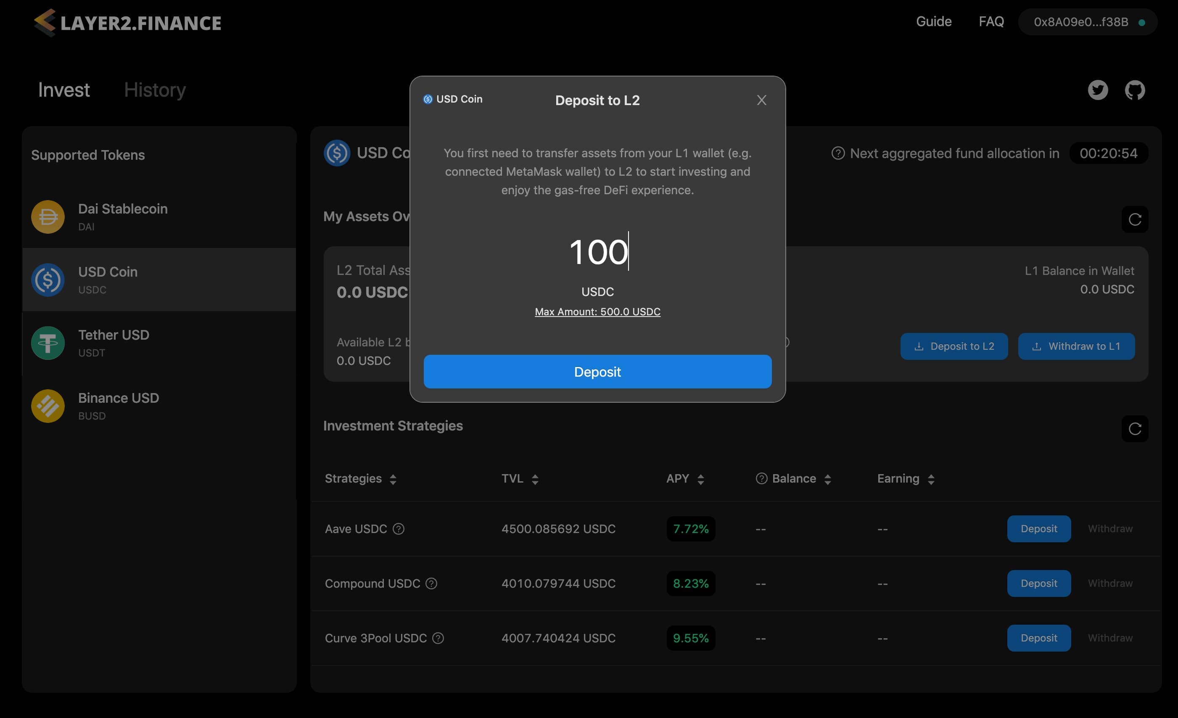This screenshot has height=718, width=1178.
Task: Sort by APY column arrows
Action: 700,479
